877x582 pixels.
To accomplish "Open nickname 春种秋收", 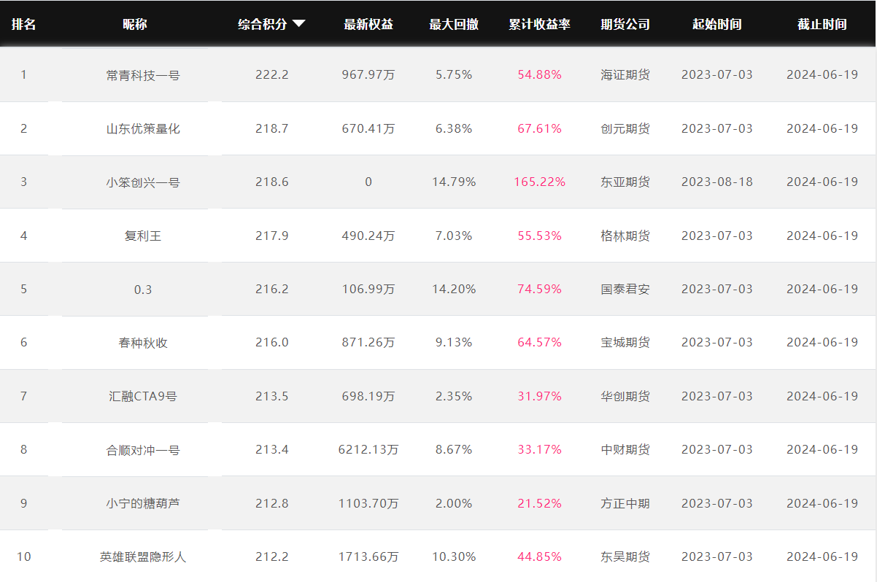I will pyautogui.click(x=143, y=342).
